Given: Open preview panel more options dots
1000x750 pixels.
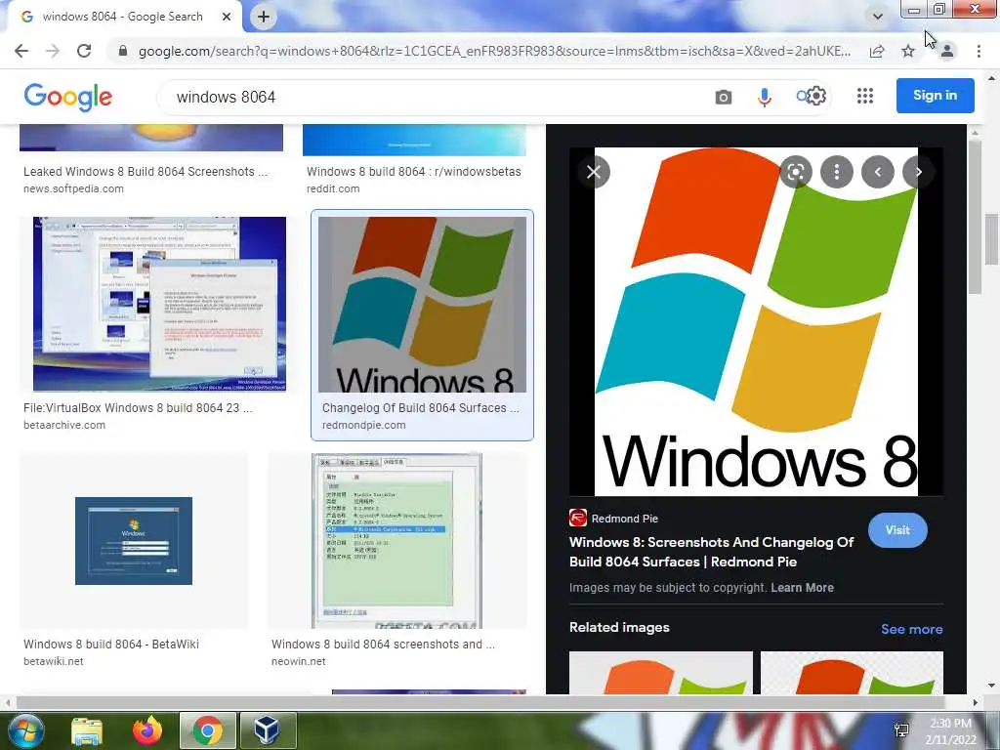Looking at the screenshot, I should point(837,172).
